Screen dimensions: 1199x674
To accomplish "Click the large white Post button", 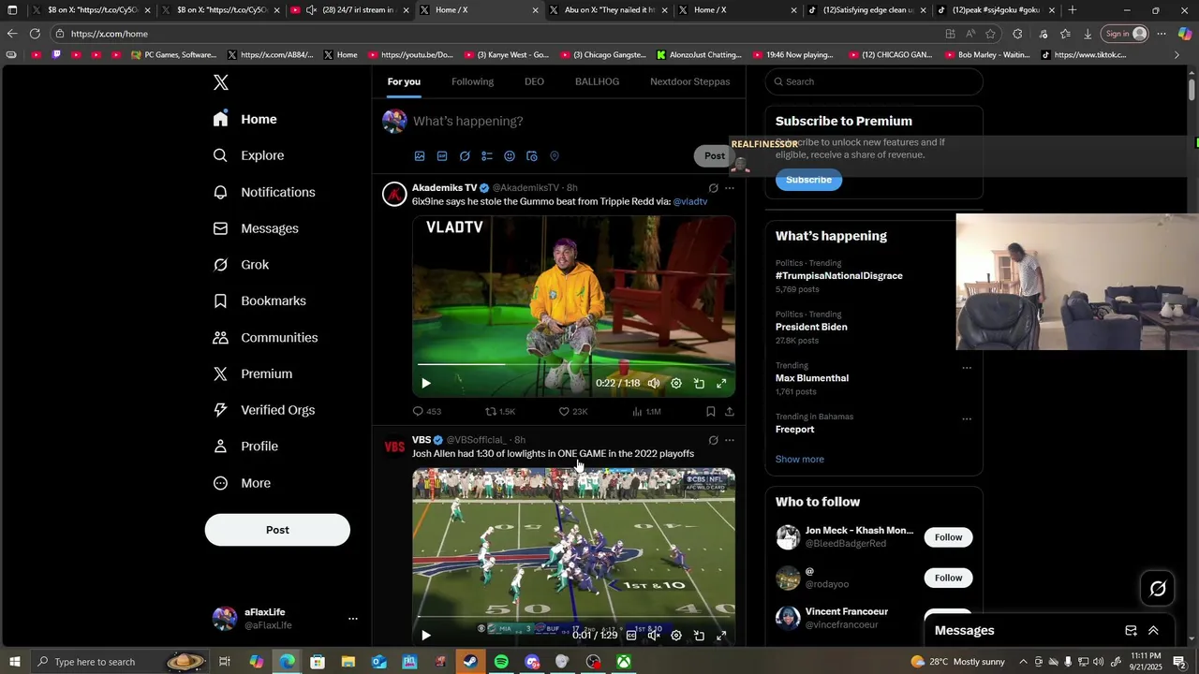I will [277, 530].
